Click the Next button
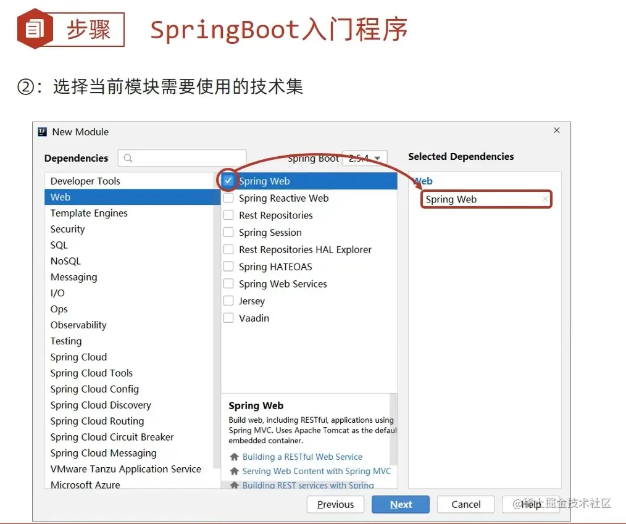 pos(400,504)
